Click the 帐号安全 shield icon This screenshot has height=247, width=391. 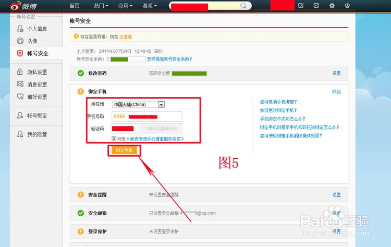(20, 53)
